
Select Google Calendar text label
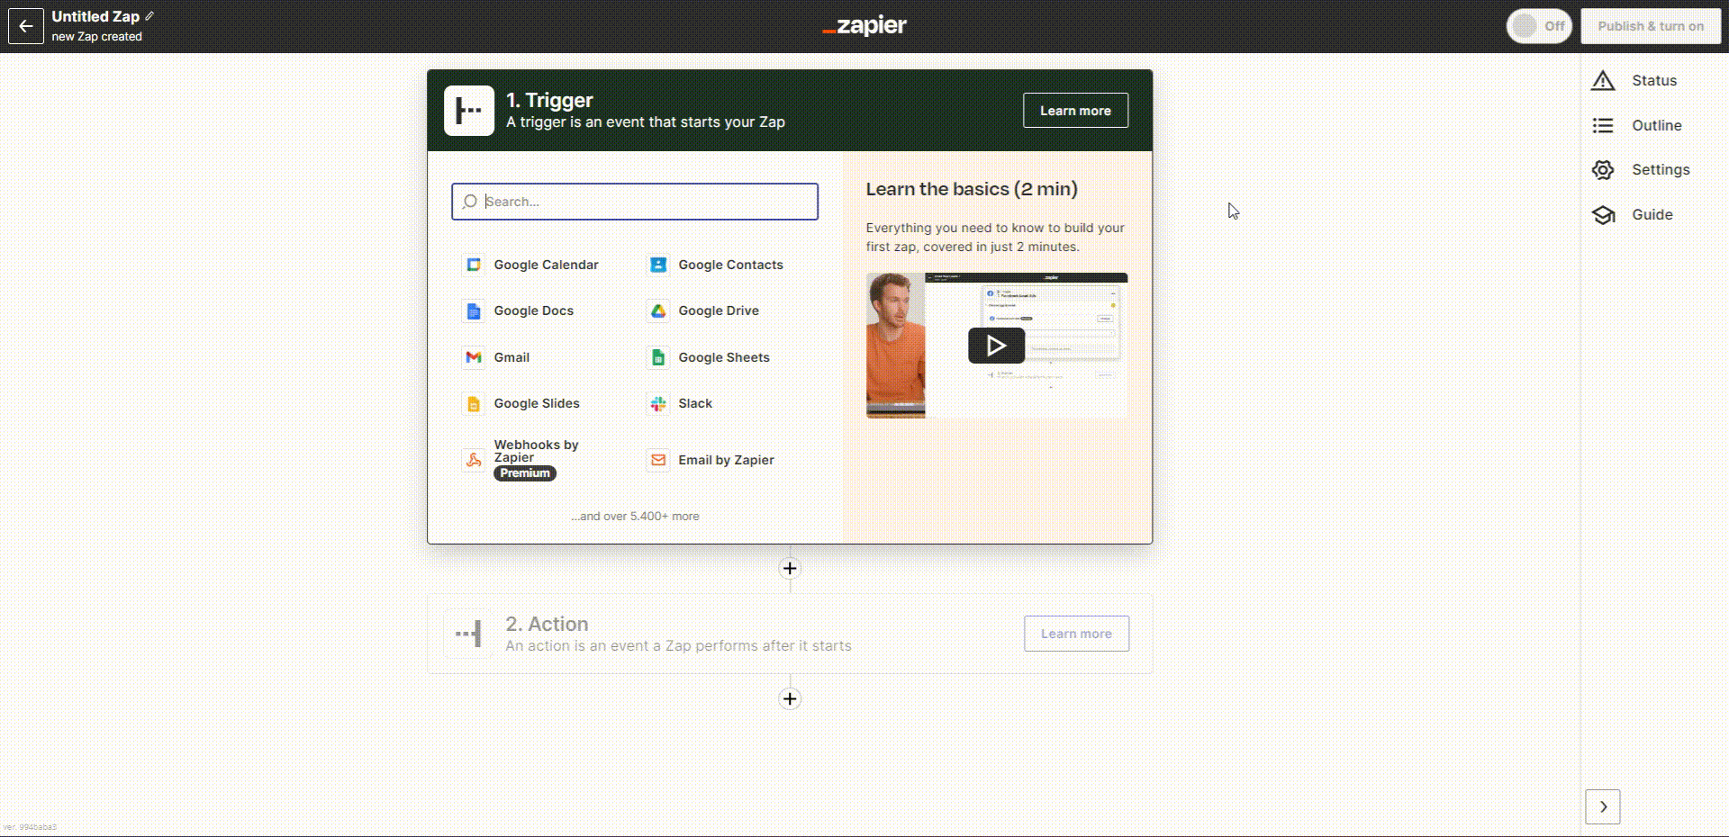(x=546, y=265)
